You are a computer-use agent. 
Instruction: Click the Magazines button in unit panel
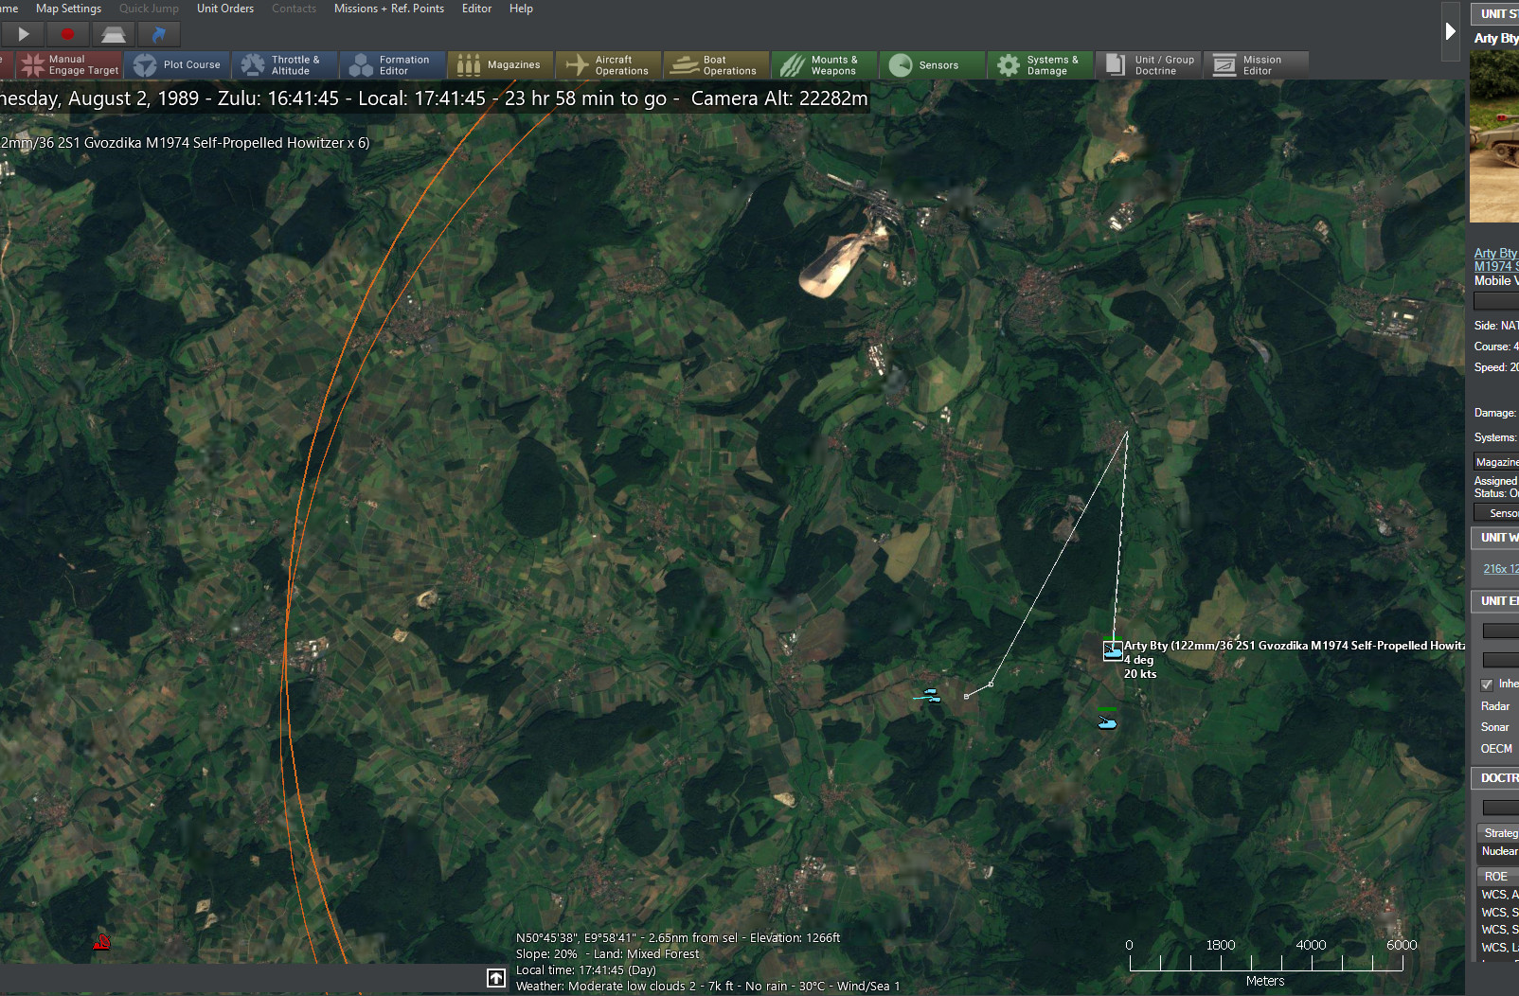click(x=1496, y=462)
